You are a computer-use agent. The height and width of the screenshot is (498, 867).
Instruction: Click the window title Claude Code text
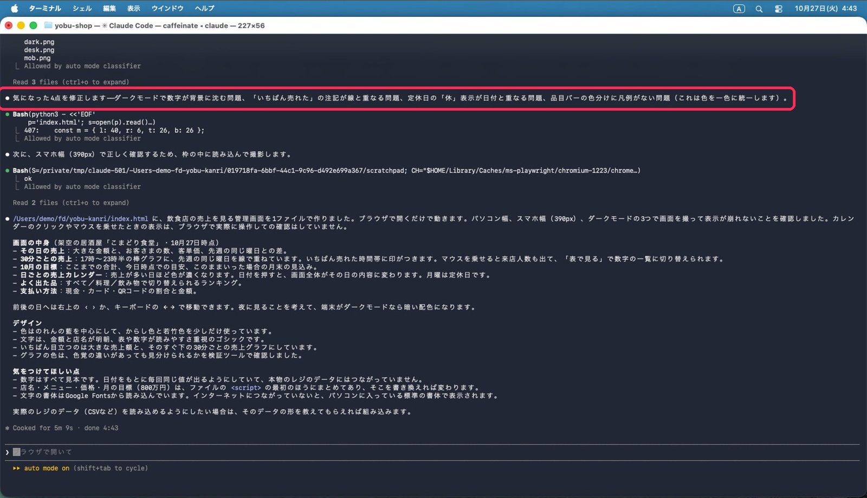coord(131,25)
